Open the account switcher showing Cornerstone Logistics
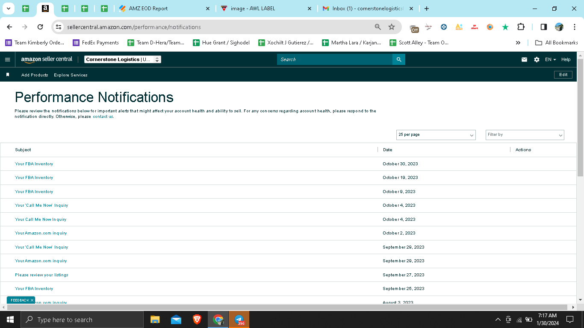This screenshot has height=328, width=584. click(122, 59)
